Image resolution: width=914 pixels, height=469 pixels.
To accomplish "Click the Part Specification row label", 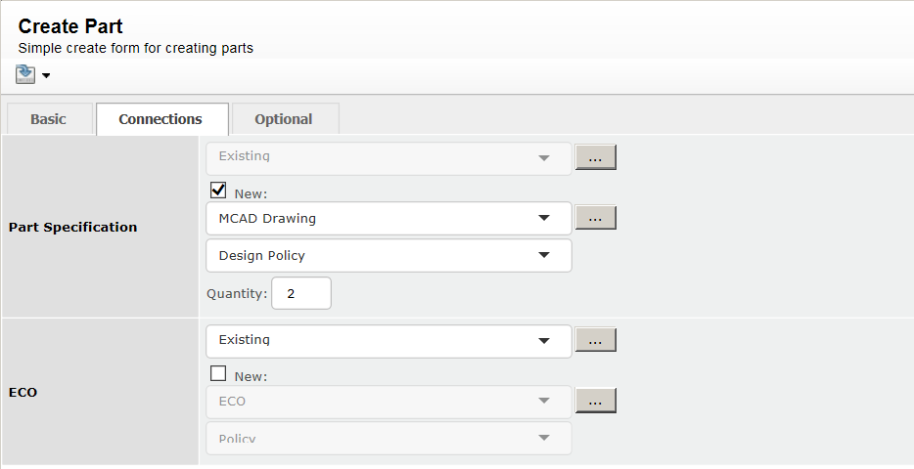I will [72, 227].
